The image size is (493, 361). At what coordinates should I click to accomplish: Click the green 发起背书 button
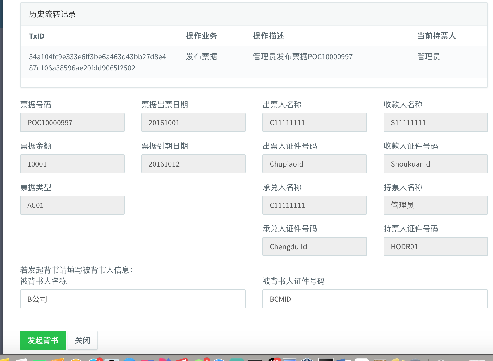pyautogui.click(x=43, y=340)
